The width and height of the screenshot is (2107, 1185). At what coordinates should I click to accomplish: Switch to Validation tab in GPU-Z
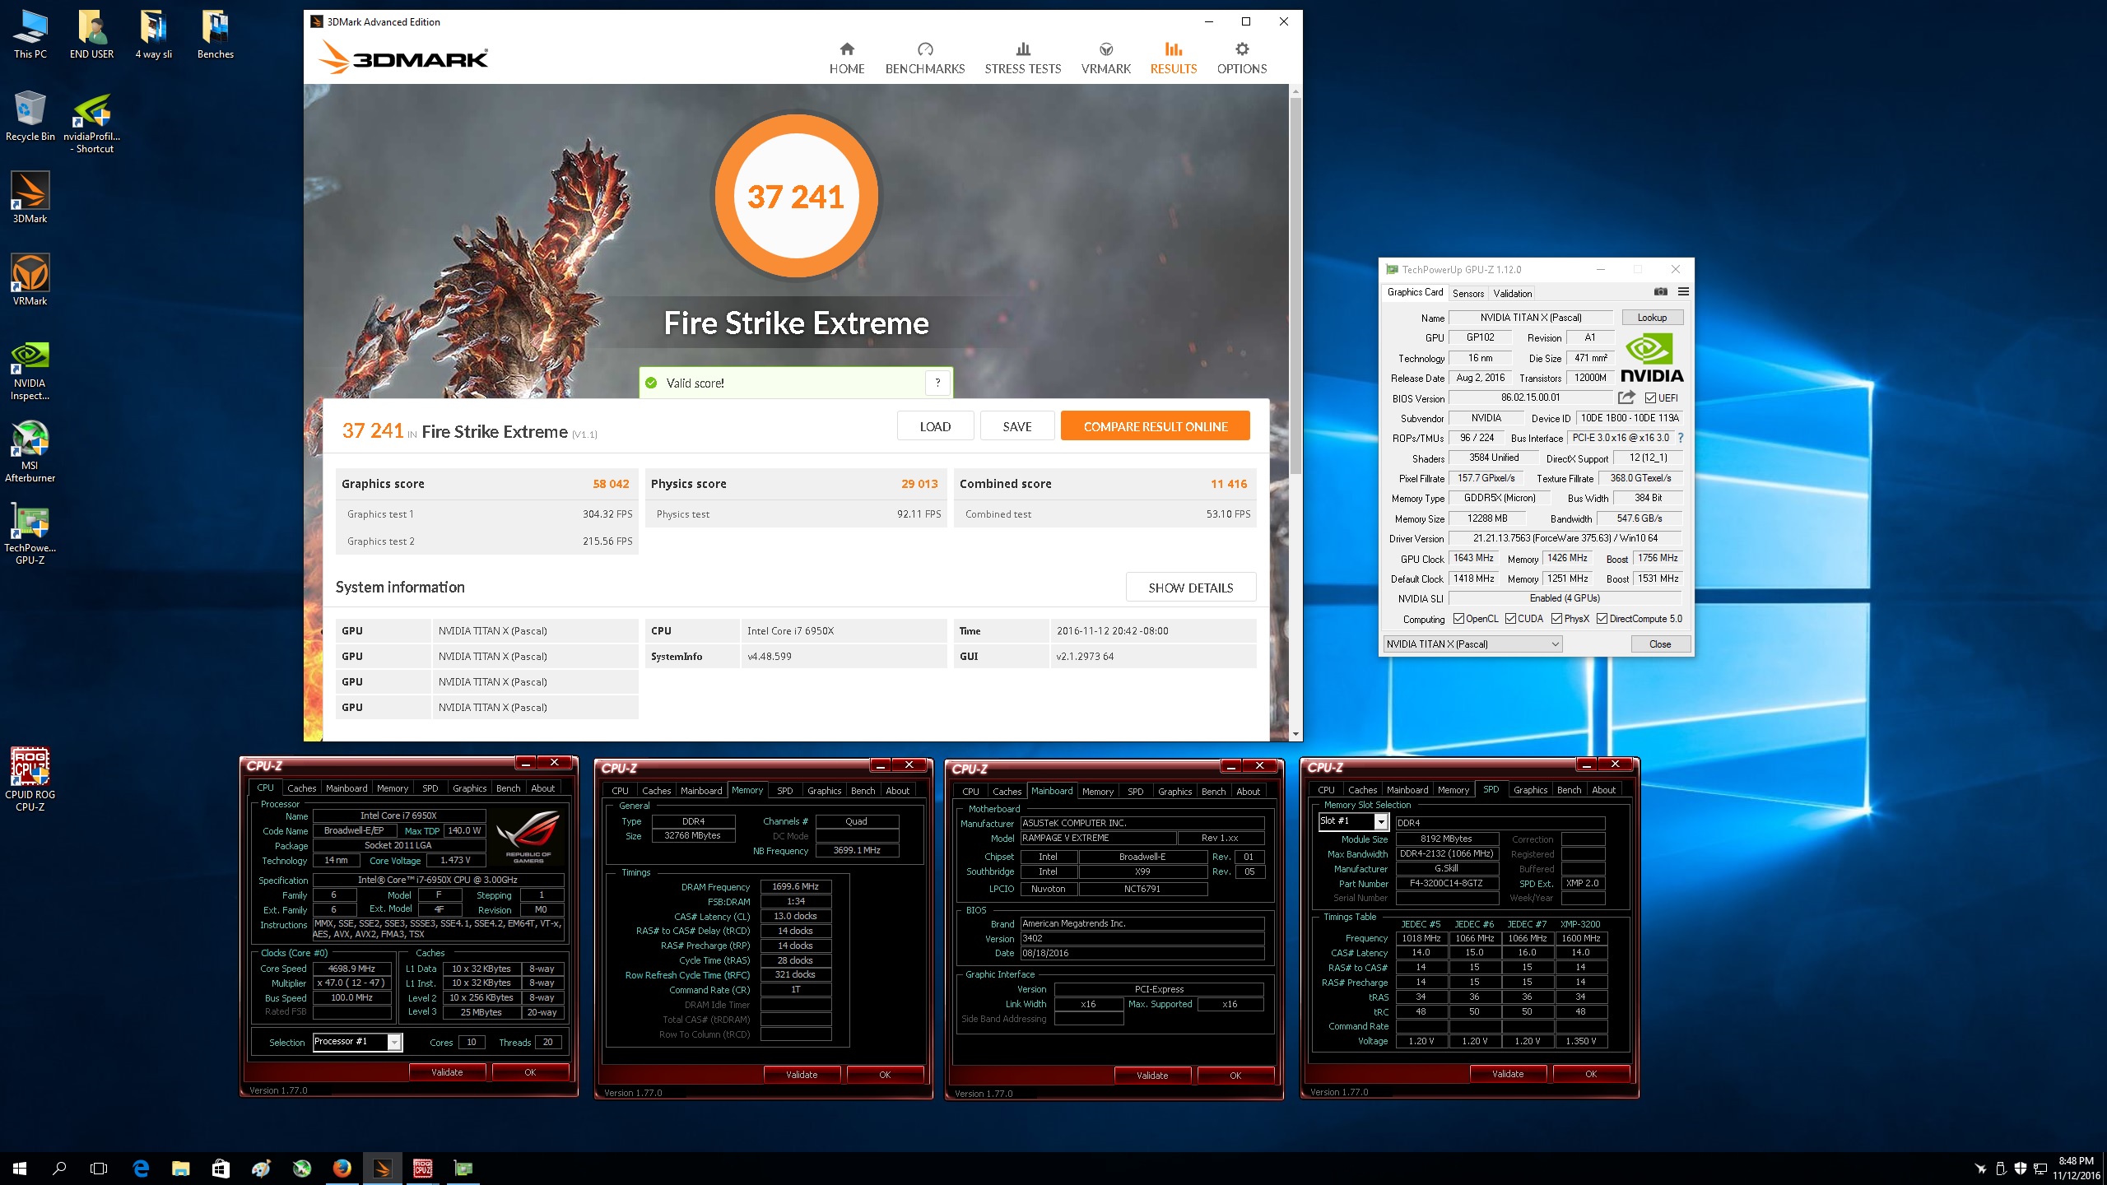[1513, 293]
